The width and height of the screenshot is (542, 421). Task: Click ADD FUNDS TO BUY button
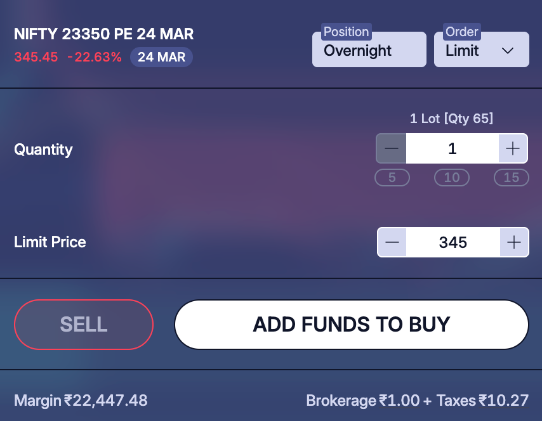click(352, 325)
